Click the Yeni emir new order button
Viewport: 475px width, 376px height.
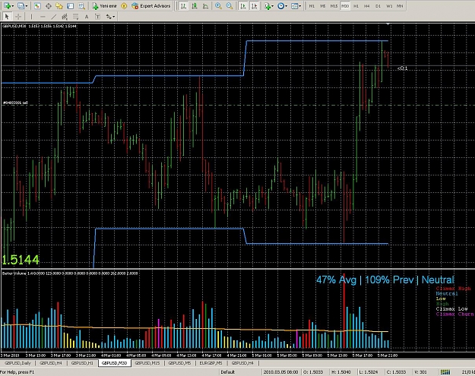tap(105, 6)
